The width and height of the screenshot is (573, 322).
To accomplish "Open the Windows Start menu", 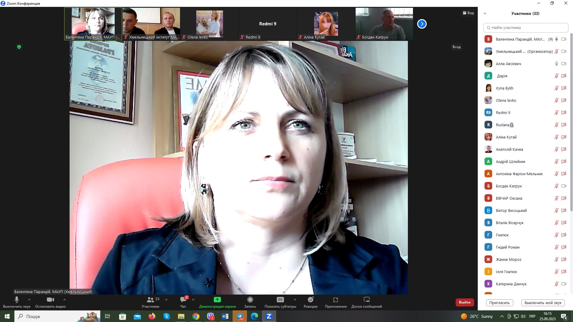I will [7, 316].
